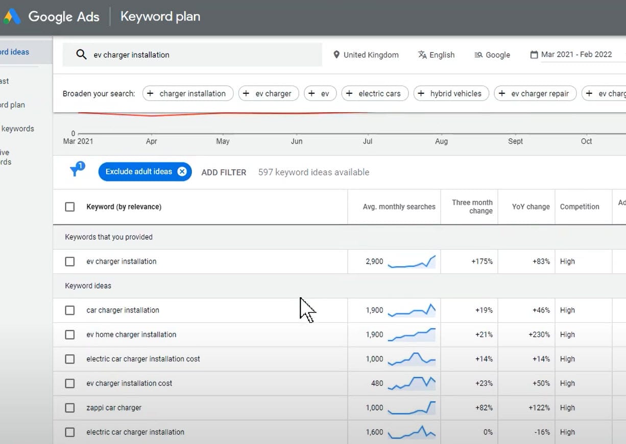626x444 pixels.
Task: Click the keyword search input field
Action: pos(192,55)
